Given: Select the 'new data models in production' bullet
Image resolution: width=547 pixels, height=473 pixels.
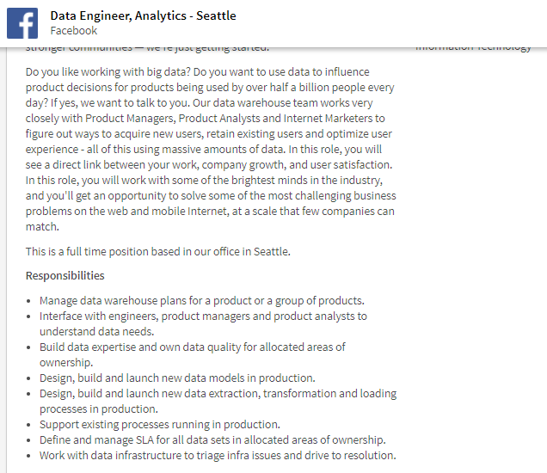Looking at the screenshot, I should (x=177, y=378).
